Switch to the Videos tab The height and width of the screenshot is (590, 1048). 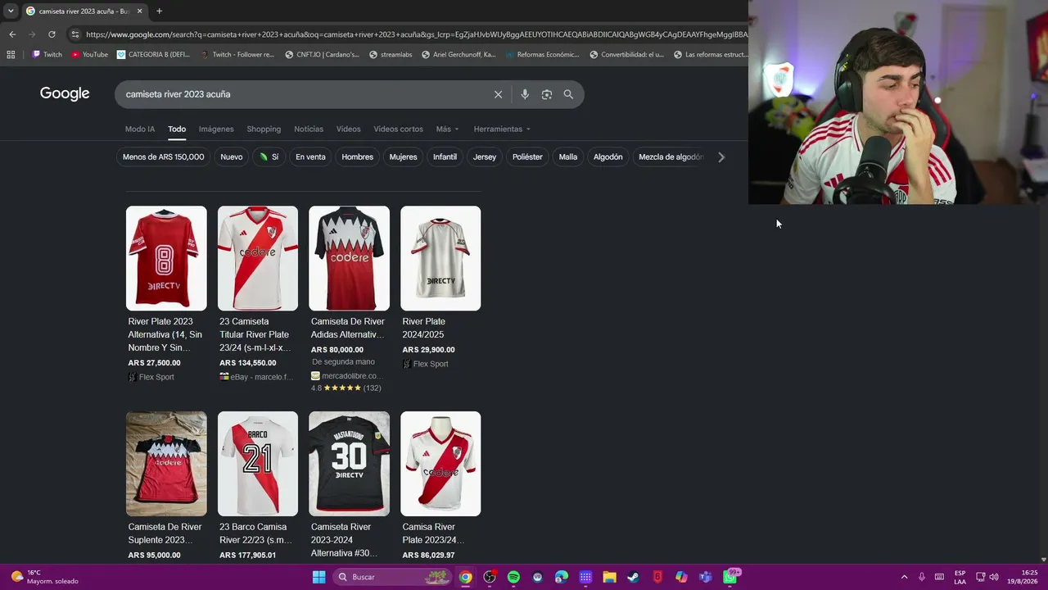348,129
